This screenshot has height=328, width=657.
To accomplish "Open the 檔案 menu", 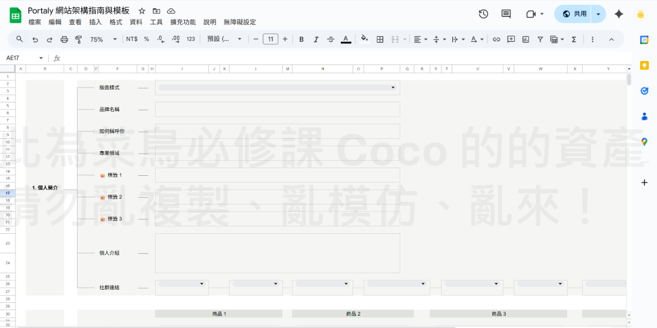I will (35, 22).
